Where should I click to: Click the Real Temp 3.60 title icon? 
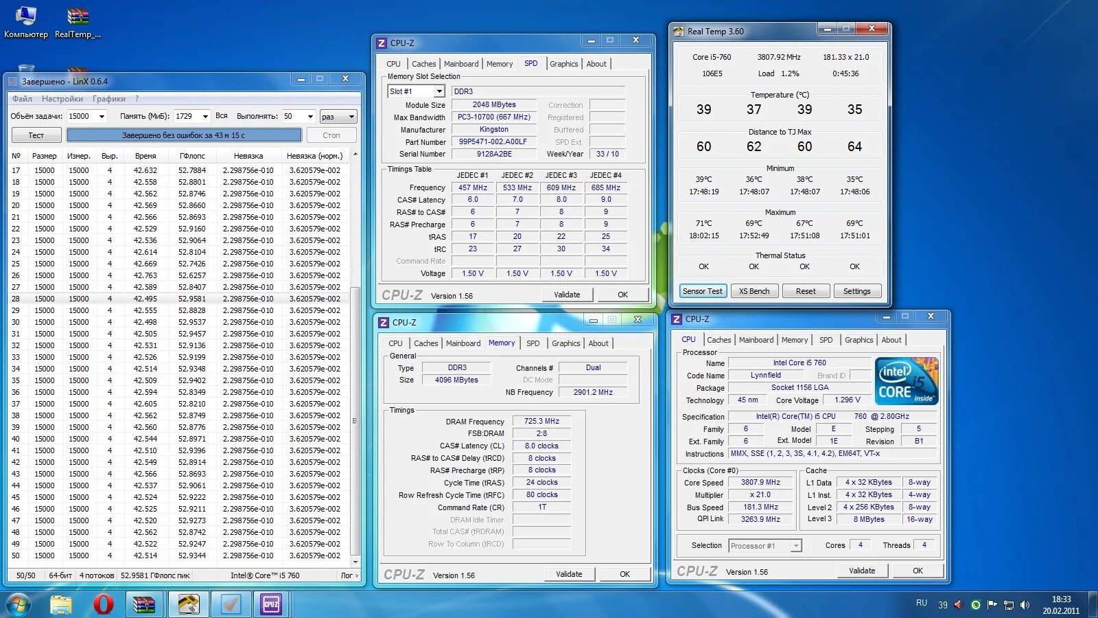pyautogui.click(x=679, y=31)
